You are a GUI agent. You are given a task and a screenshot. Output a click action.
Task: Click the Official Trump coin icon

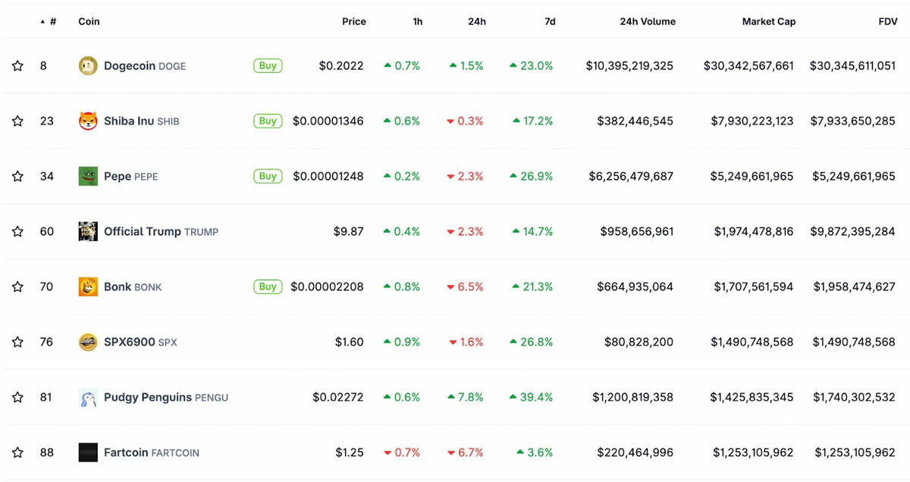(88, 232)
